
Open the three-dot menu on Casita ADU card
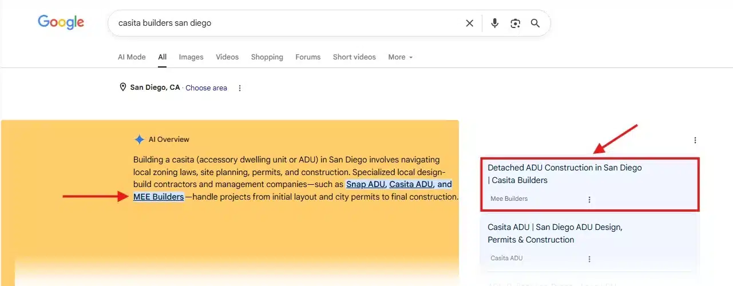click(589, 259)
